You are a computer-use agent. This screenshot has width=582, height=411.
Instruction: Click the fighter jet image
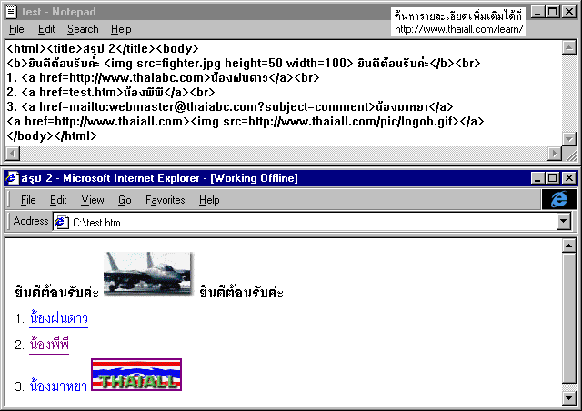tap(147, 274)
